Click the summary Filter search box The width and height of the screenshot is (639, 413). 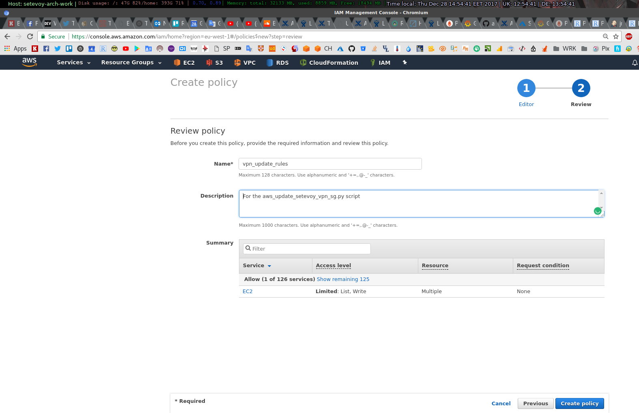coord(307,249)
